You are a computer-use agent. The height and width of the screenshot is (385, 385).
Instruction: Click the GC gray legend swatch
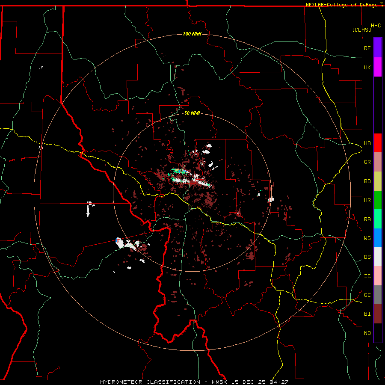(378, 295)
